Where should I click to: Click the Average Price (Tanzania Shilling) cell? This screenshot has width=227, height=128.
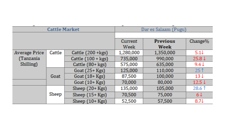[x=29, y=58]
